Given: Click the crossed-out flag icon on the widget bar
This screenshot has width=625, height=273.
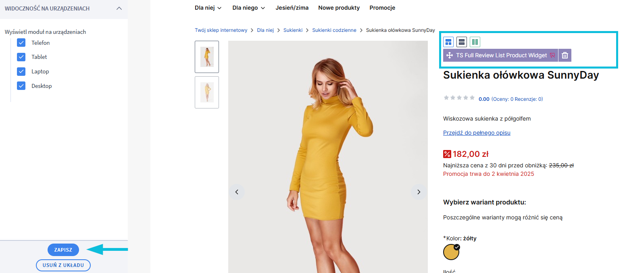Looking at the screenshot, I should click(552, 55).
